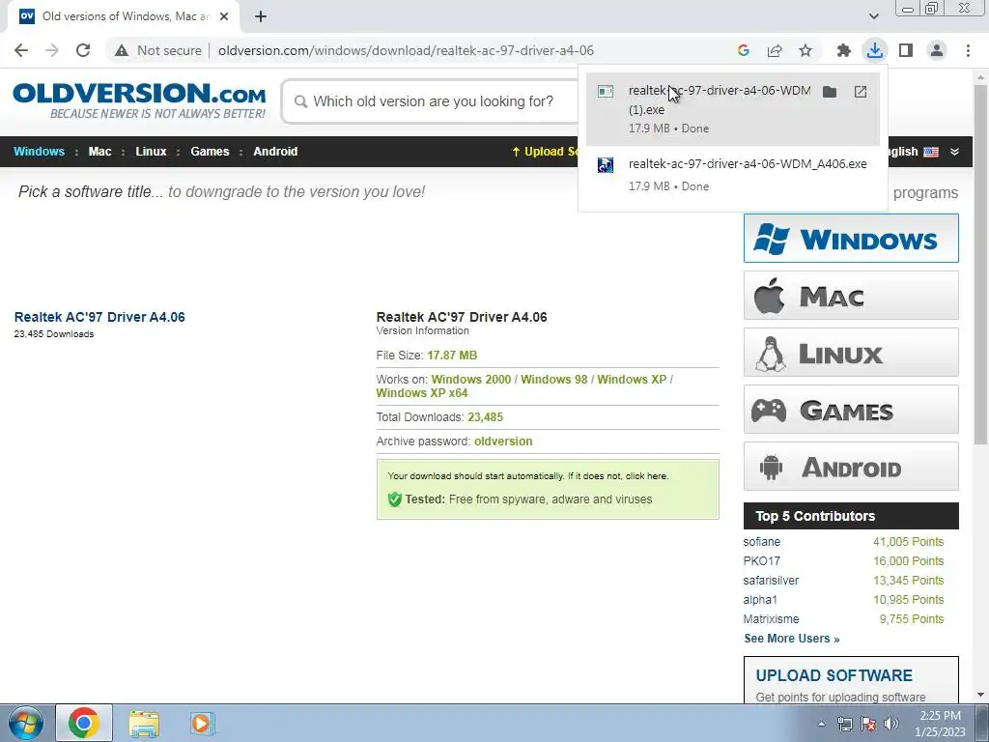Reload the page with the refresh icon
Screen dimensions: 989x742
tap(83, 50)
